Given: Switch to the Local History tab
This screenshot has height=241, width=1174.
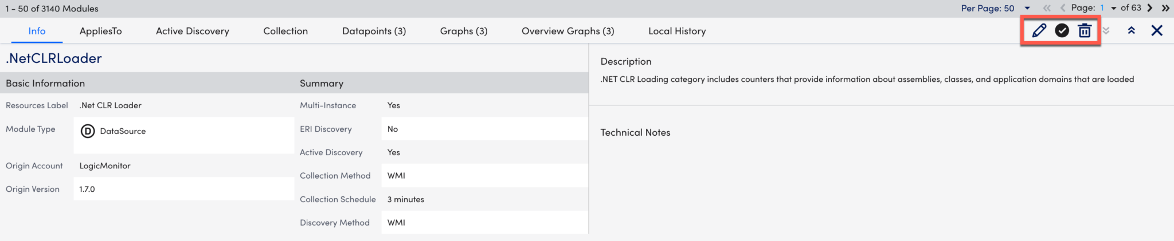Looking at the screenshot, I should (677, 31).
